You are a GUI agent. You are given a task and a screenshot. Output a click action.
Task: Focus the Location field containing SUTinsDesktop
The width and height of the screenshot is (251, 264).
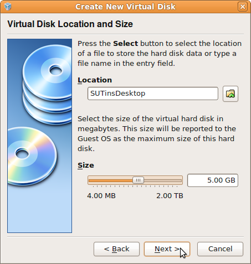coord(153,94)
